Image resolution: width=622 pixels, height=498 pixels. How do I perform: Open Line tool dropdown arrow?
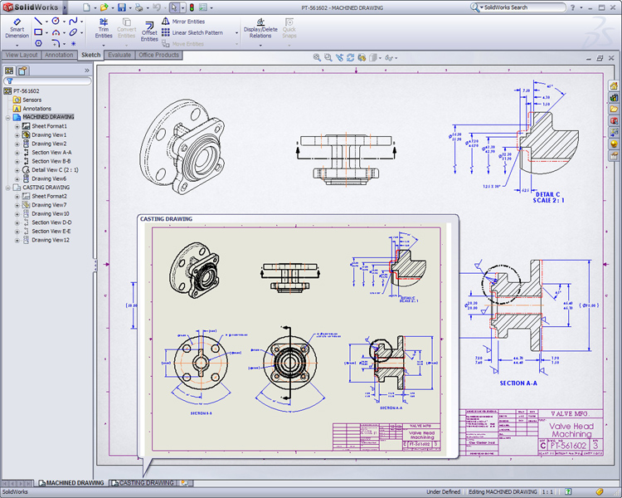coord(46,22)
